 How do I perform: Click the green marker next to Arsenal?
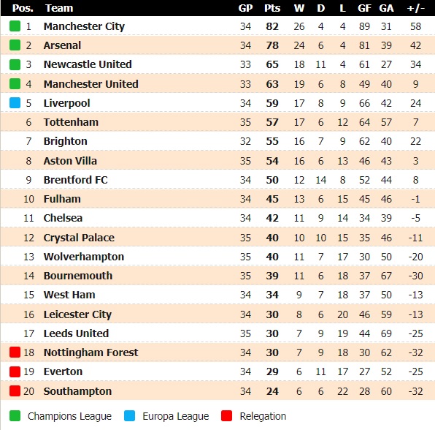pyautogui.click(x=15, y=45)
